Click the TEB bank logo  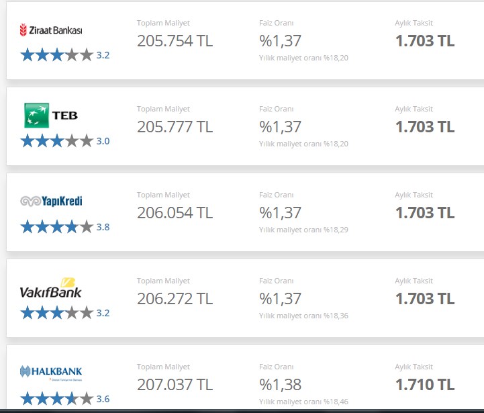point(51,116)
